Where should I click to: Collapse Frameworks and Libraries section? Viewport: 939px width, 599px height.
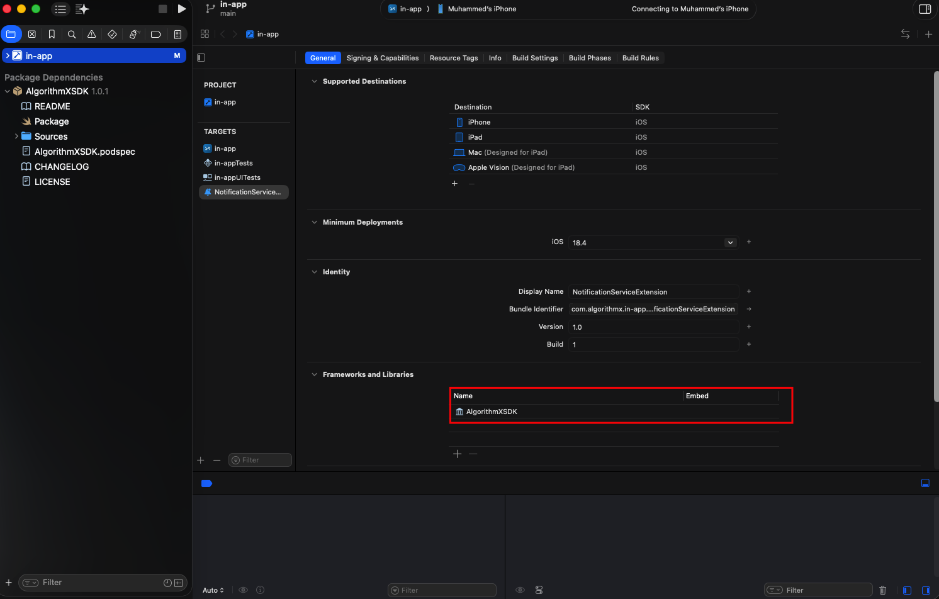(x=315, y=374)
